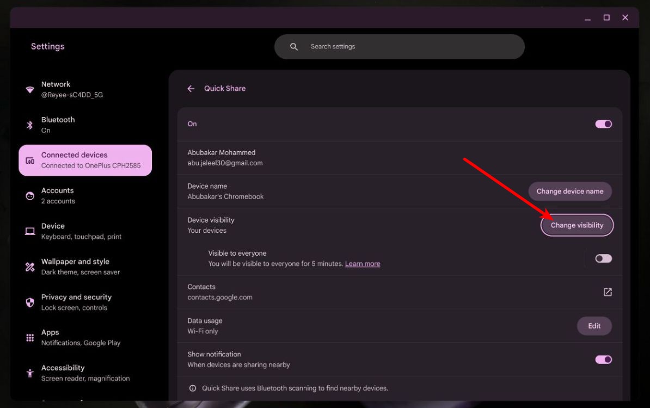Open the Learn more link
This screenshot has height=408, width=650.
coord(363,263)
